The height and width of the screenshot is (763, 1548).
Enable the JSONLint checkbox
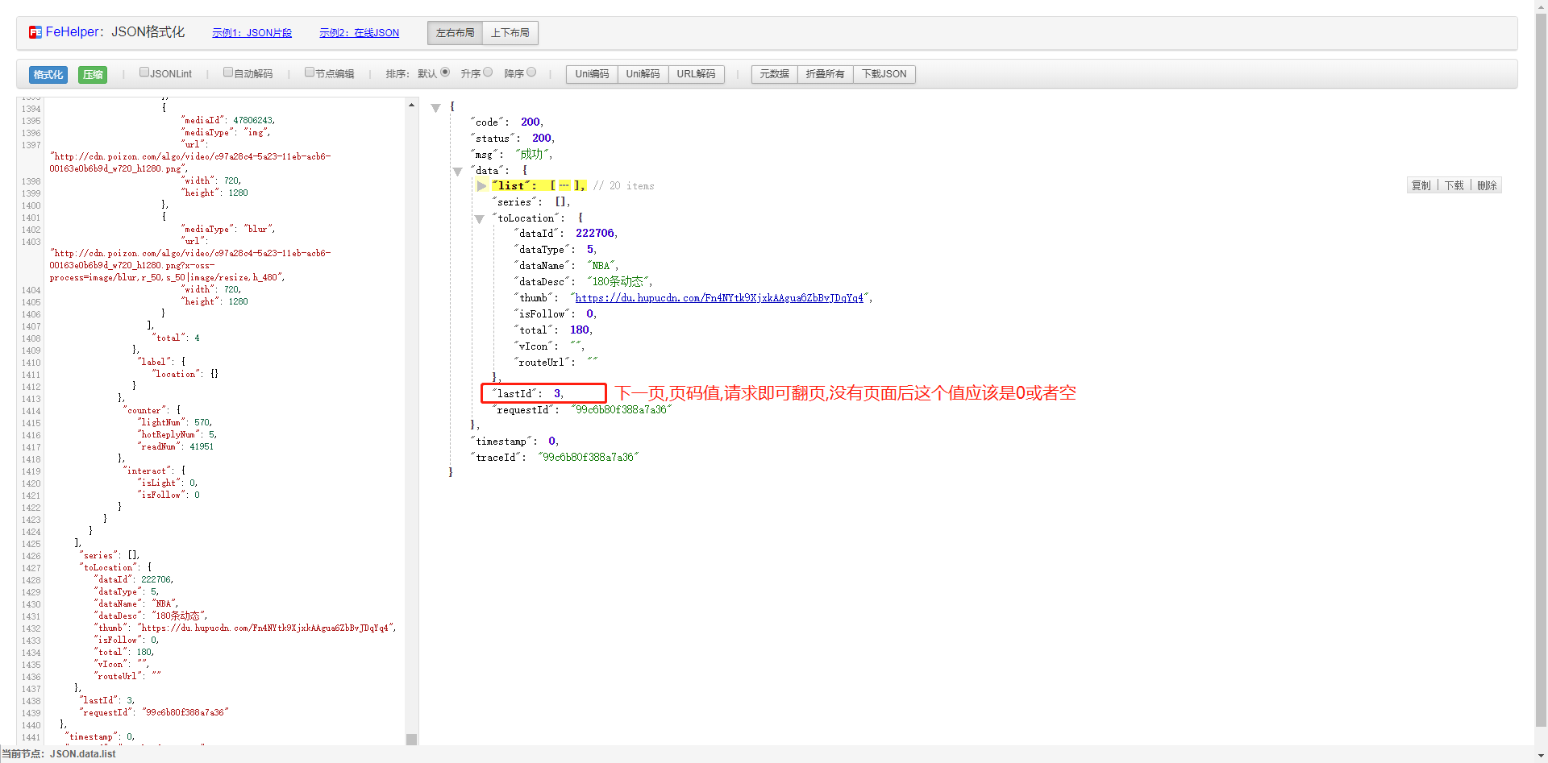[144, 73]
